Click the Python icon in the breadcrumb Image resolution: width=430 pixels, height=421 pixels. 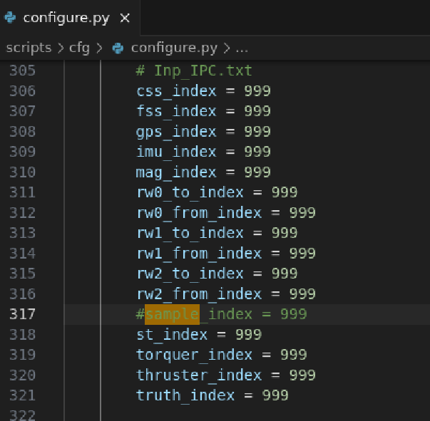[x=118, y=48]
